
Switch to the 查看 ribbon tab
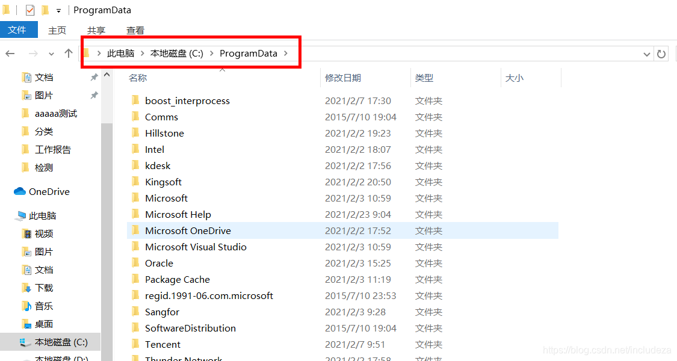[x=135, y=30]
